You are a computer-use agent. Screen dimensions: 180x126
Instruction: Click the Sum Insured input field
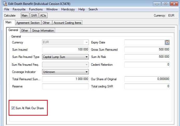pyautogui.click(x=65, y=50)
